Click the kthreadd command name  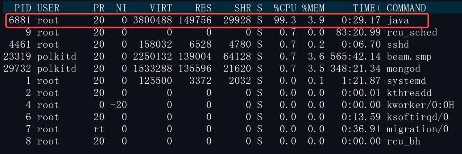point(409,93)
